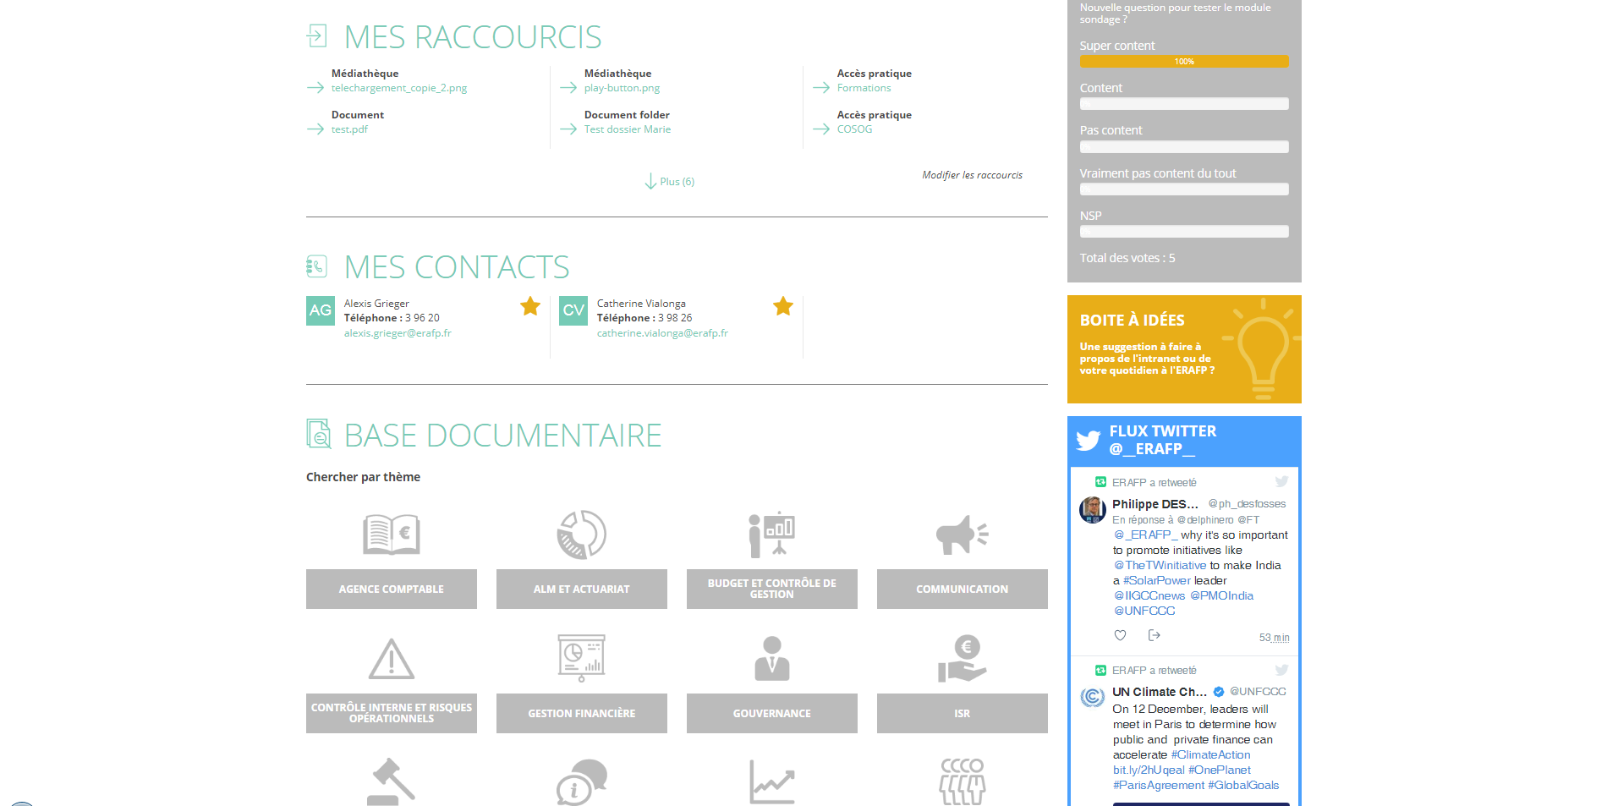The height and width of the screenshot is (806, 1607).
Task: Click the line graph theme icon
Action: [x=772, y=782]
